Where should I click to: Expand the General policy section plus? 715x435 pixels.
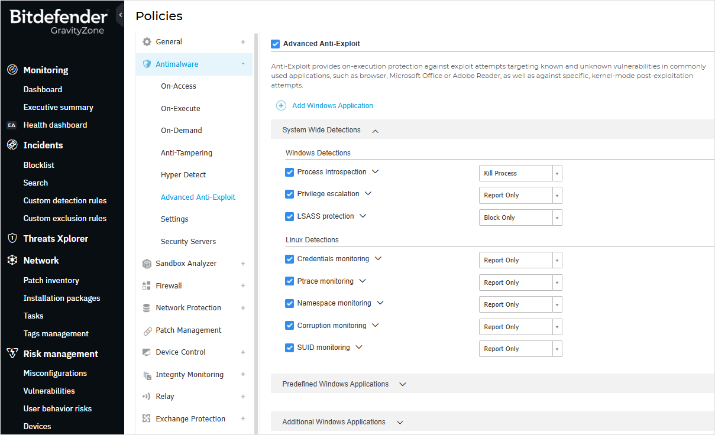[x=243, y=42]
